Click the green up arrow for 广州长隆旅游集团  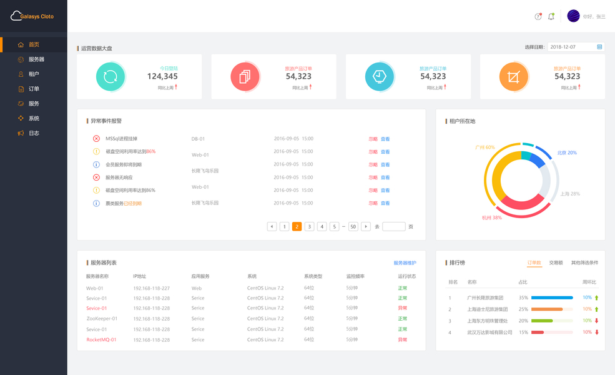(x=596, y=297)
